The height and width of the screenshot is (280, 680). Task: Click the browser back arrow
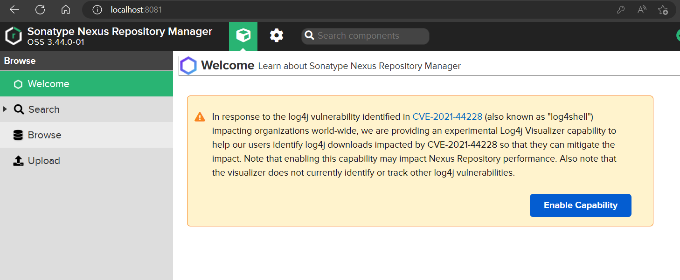[x=14, y=9]
